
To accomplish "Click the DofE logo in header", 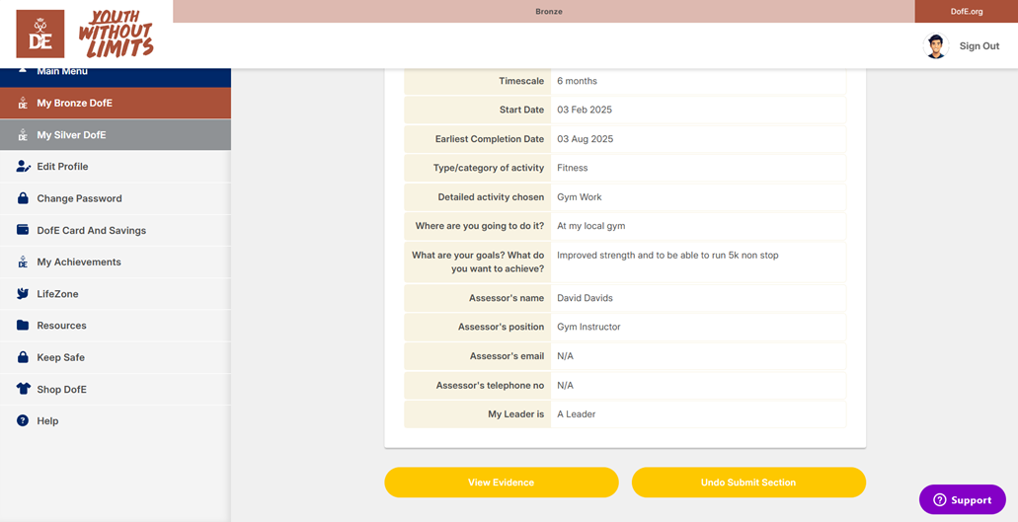I will click(40, 34).
